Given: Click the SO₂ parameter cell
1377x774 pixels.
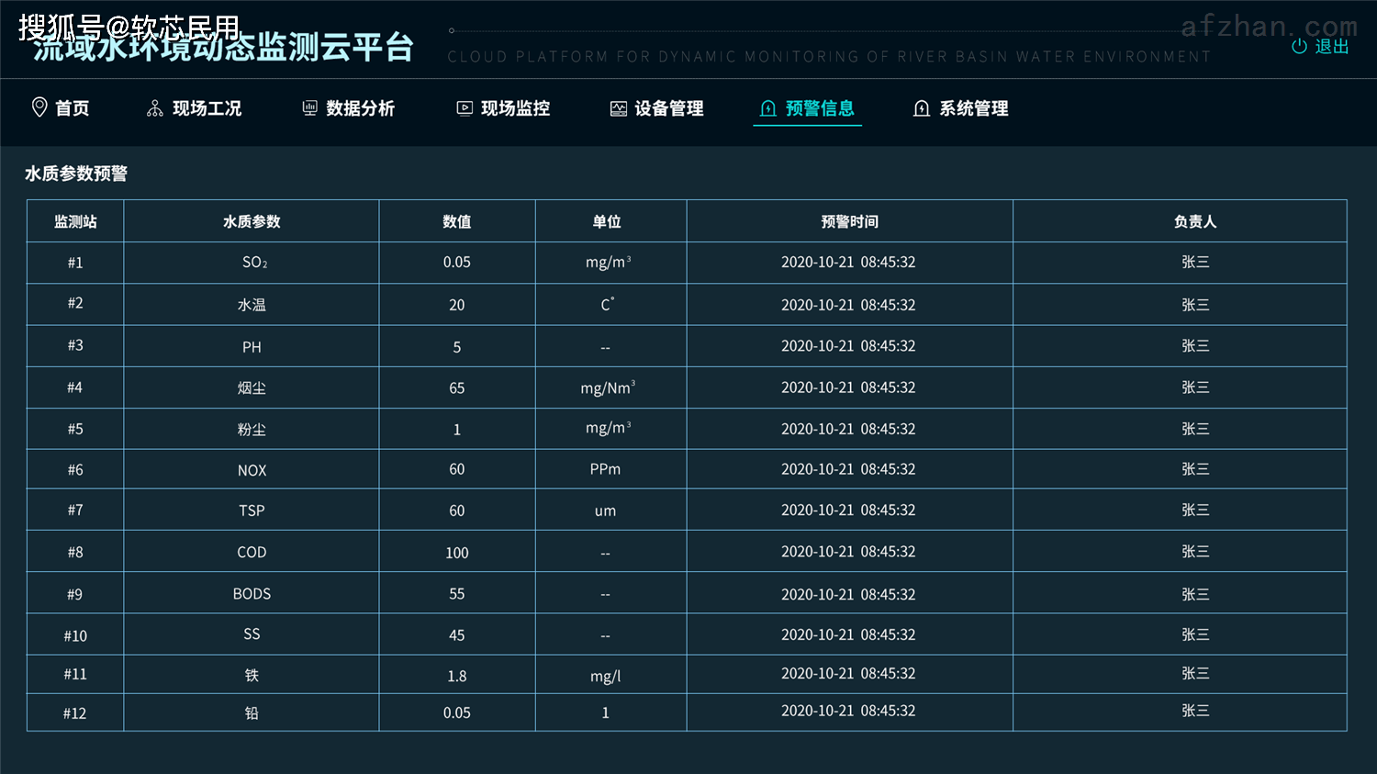Looking at the screenshot, I should click(252, 262).
